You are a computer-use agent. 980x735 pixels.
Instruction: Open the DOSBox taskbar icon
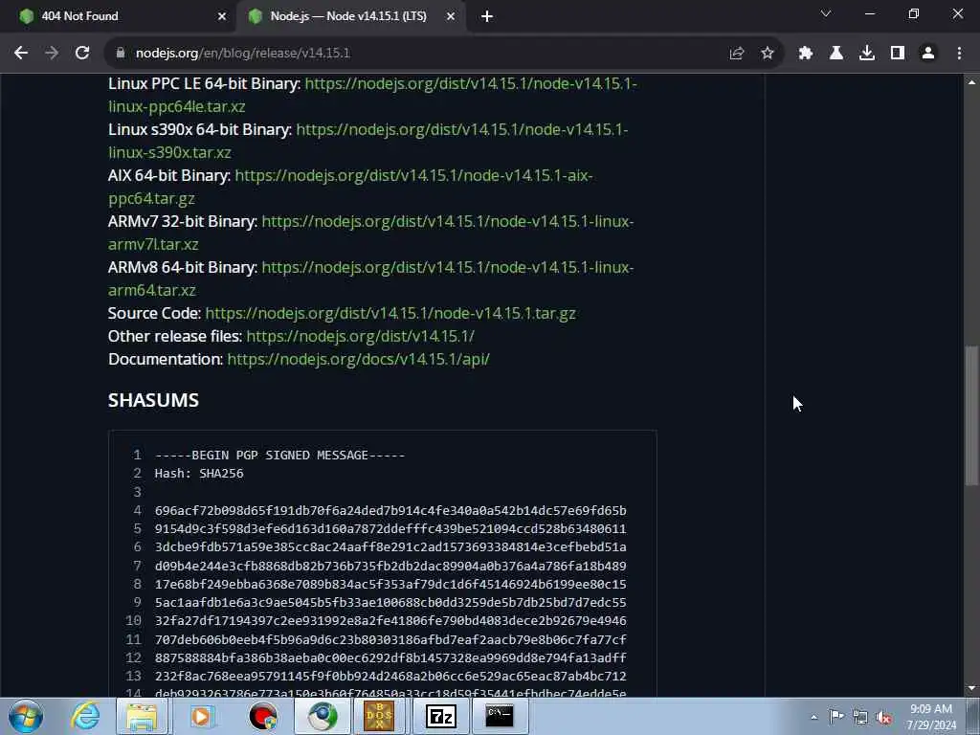(379, 716)
